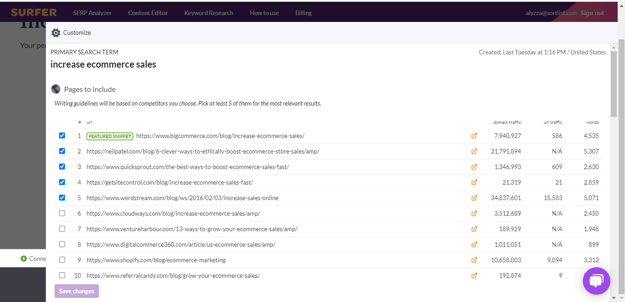This screenshot has height=302, width=625.
Task: Enable checkbox for cloudways.com row 6
Action: pyautogui.click(x=62, y=213)
